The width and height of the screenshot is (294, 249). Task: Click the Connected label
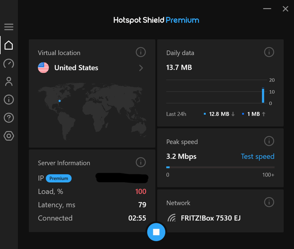(x=55, y=218)
